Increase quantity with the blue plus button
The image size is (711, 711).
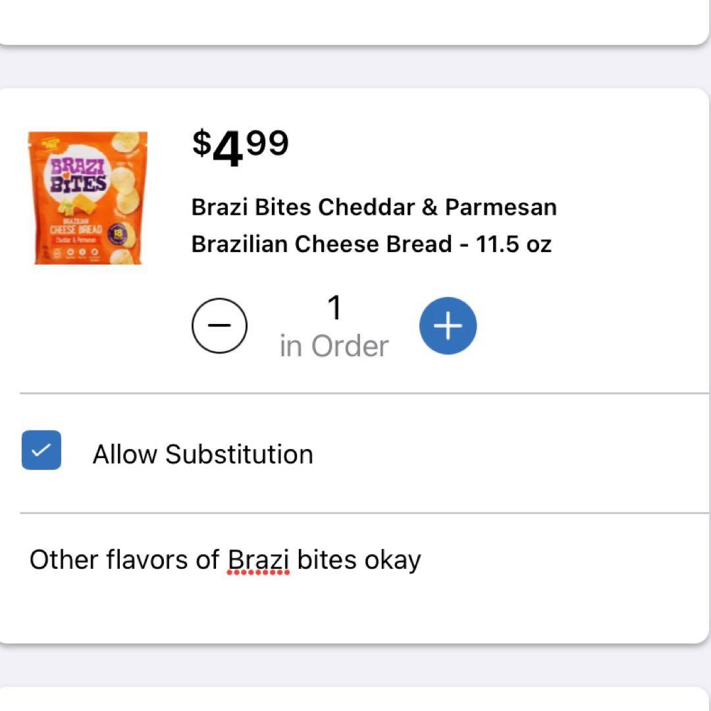click(448, 326)
